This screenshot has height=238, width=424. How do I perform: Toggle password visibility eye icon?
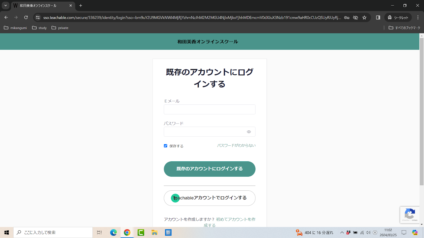(249, 132)
